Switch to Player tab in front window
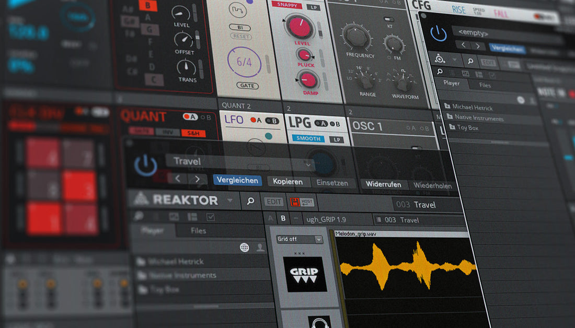 pyautogui.click(x=153, y=230)
